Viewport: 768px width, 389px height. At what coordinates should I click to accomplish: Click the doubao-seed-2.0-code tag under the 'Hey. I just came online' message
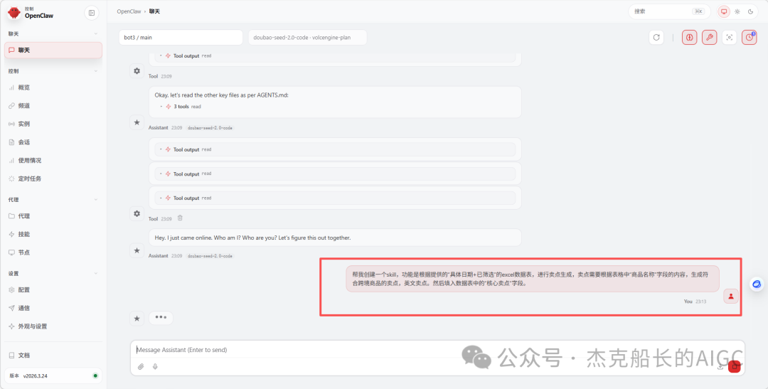tap(210, 256)
